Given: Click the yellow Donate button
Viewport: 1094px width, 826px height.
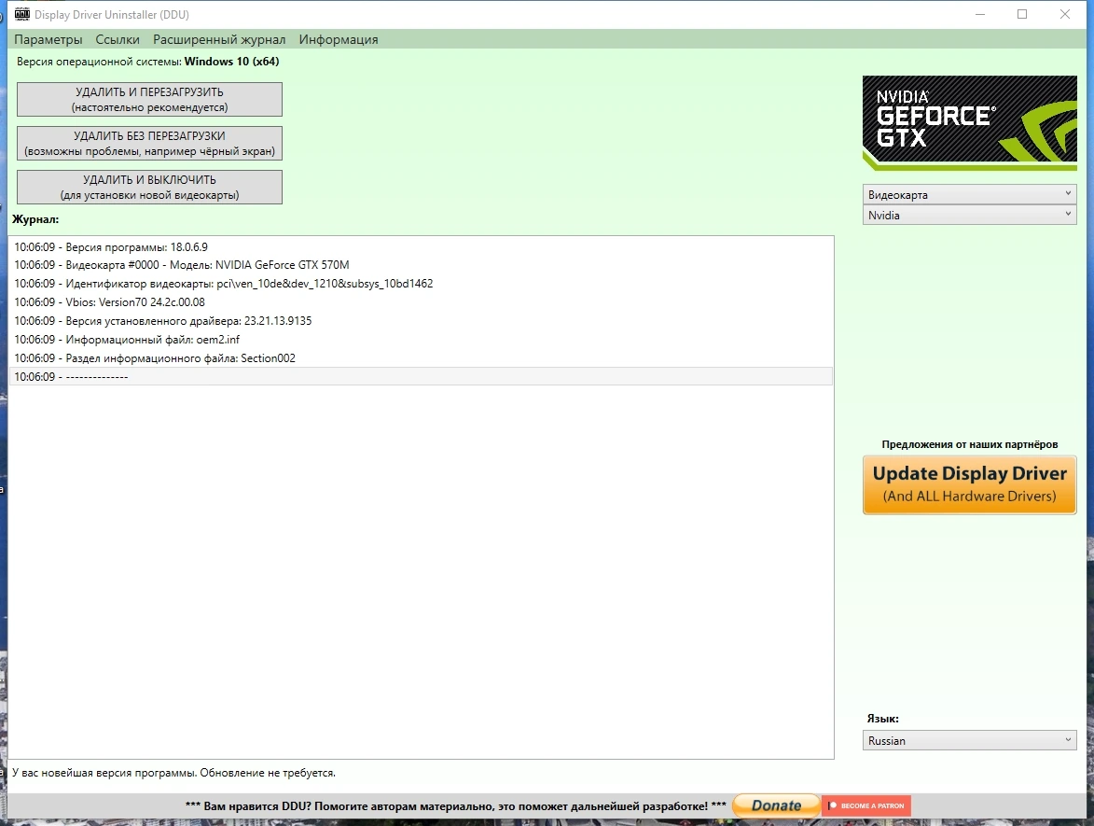Looking at the screenshot, I should point(776,805).
